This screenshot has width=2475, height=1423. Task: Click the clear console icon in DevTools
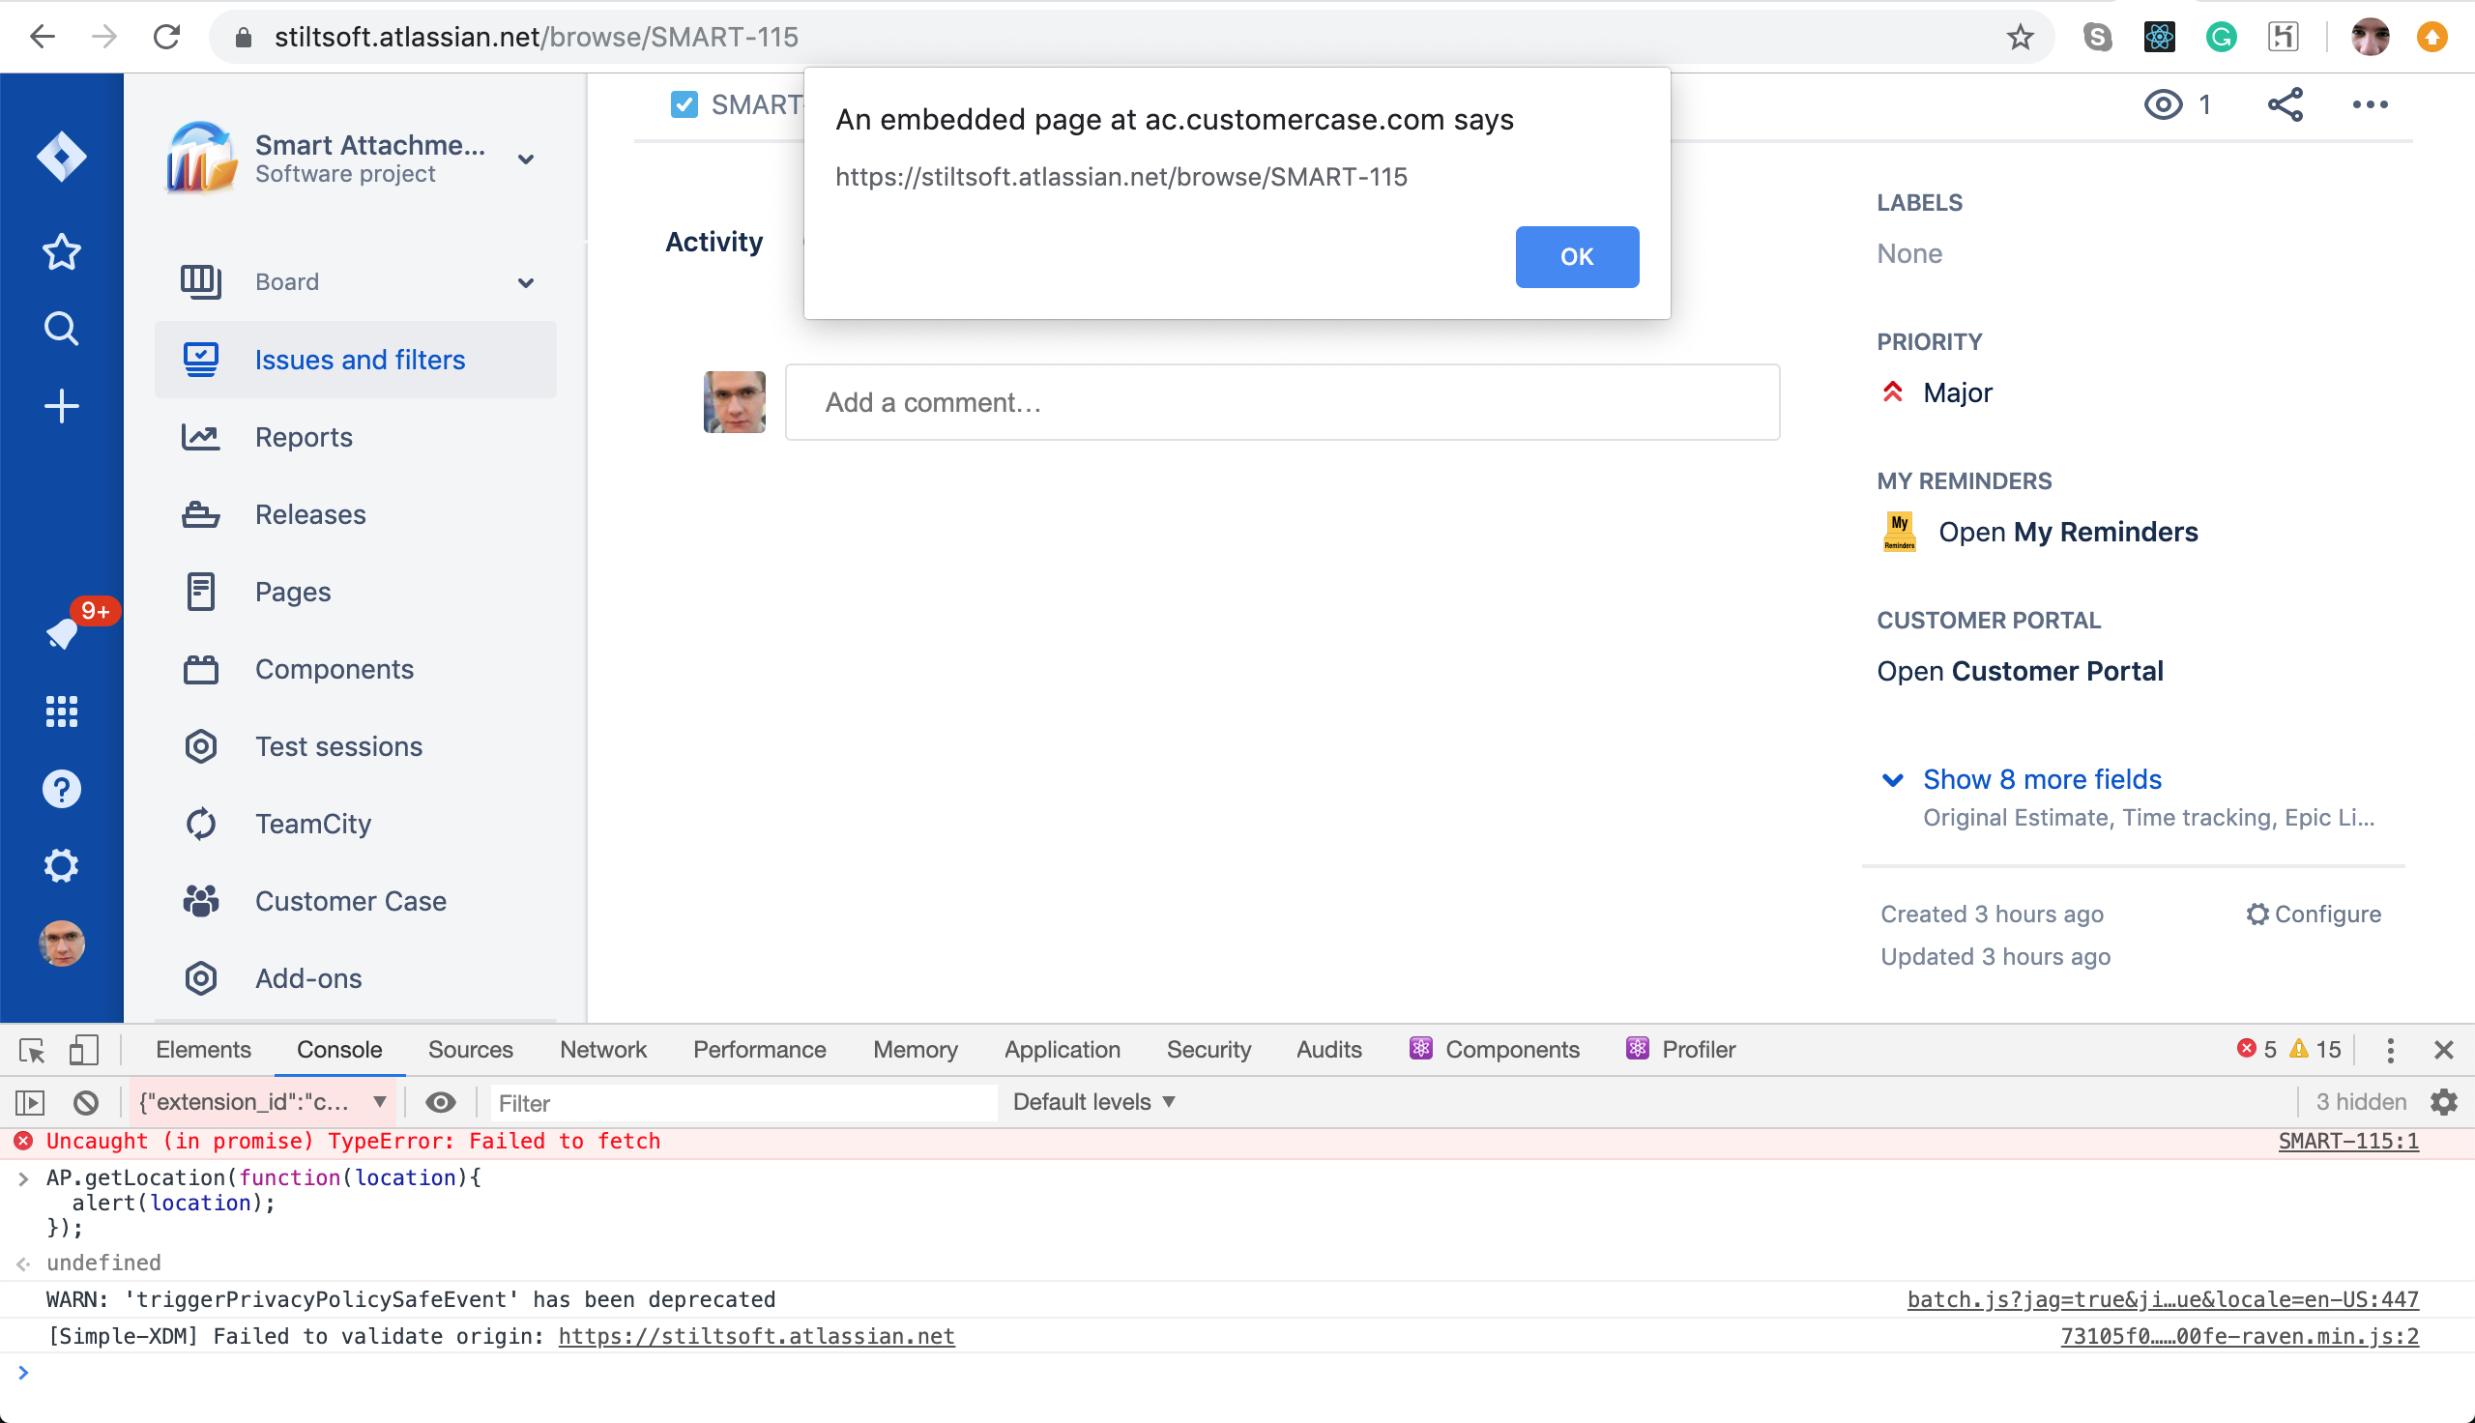coord(85,1102)
